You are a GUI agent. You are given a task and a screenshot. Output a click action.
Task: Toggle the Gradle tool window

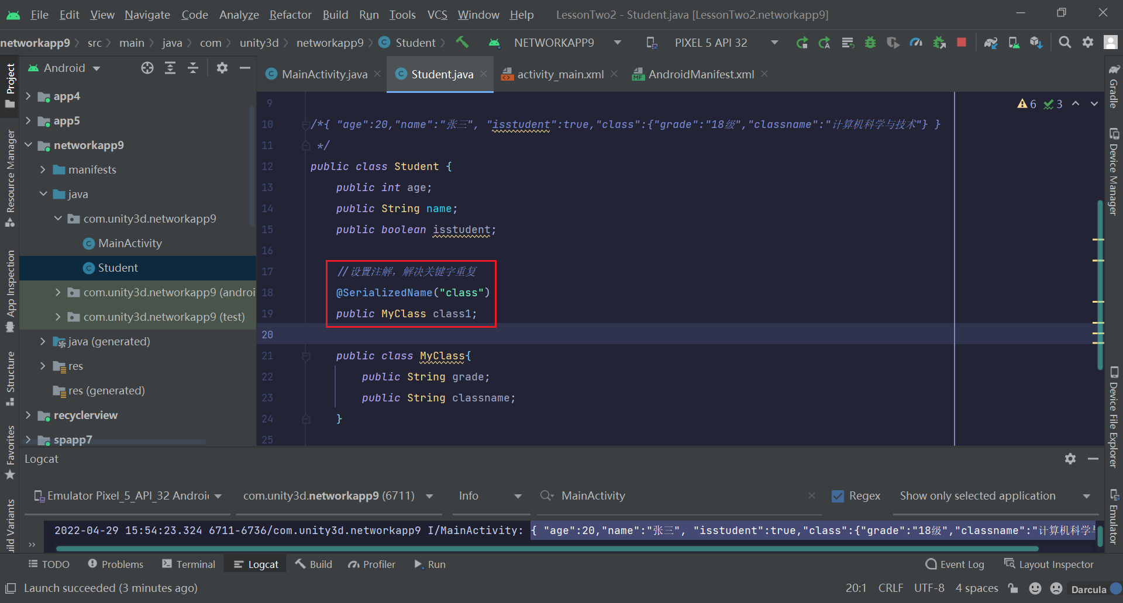pyautogui.click(x=1114, y=86)
